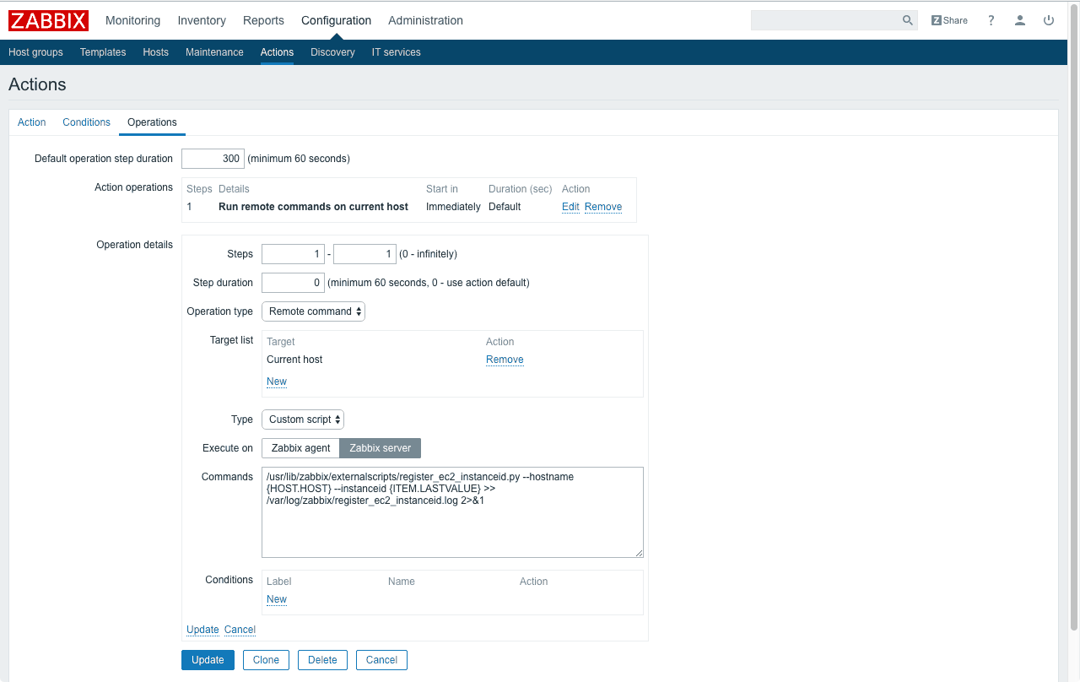Remove Current host from Target list
Image resolution: width=1080 pixels, height=682 pixels.
tap(505, 360)
